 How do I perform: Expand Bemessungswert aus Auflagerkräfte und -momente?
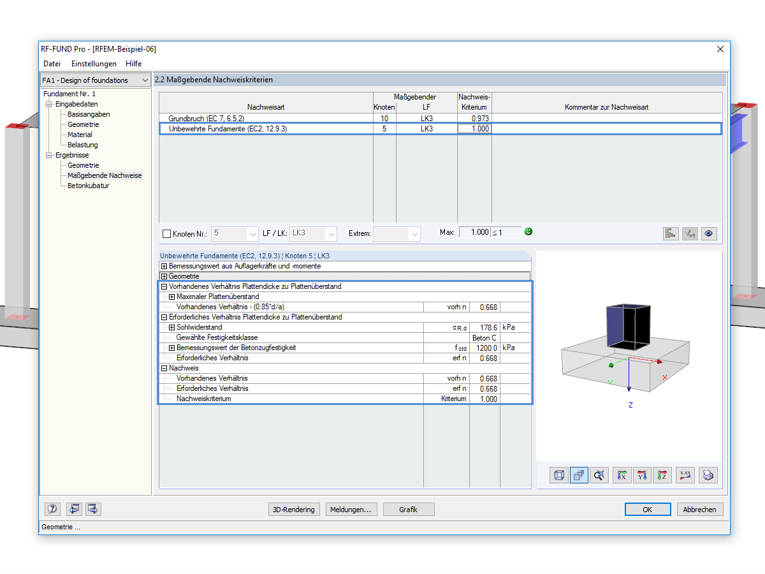[164, 266]
